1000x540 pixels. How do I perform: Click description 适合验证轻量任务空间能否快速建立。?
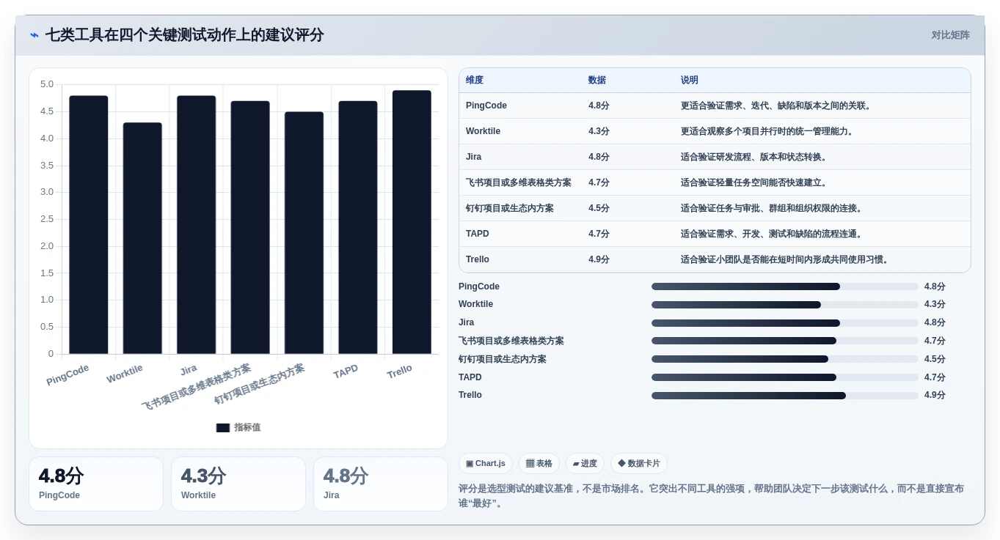754,182
